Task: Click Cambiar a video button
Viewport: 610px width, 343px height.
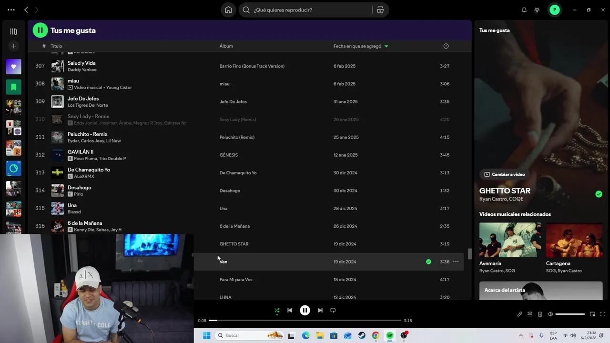Action: pyautogui.click(x=505, y=174)
